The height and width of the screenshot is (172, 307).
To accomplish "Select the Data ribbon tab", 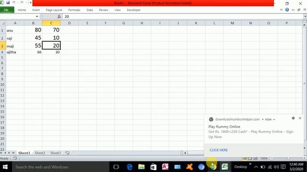I will pyautogui.click(x=90, y=10).
